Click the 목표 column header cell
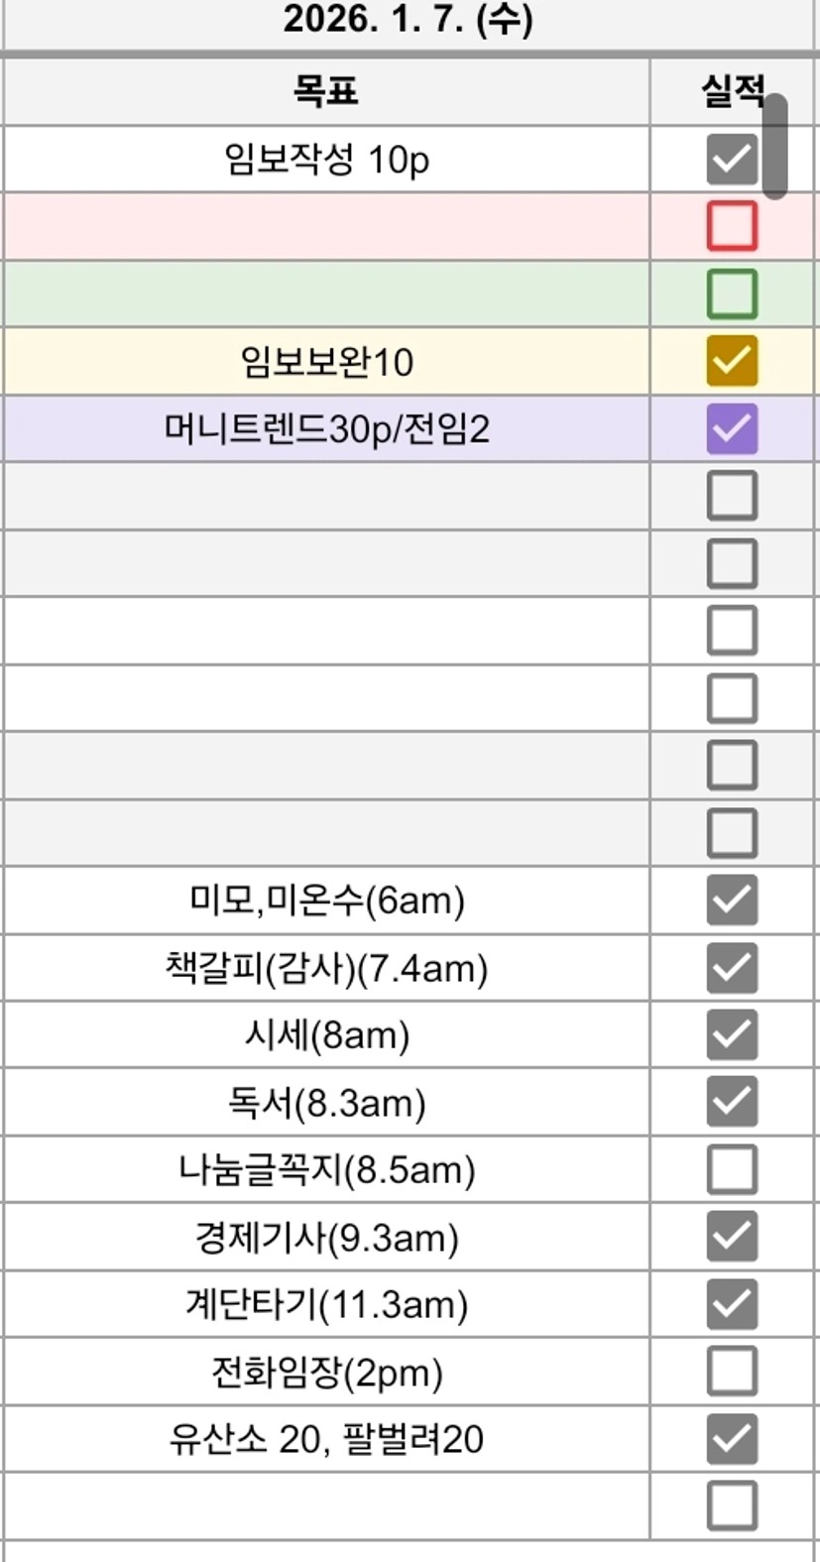Image resolution: width=820 pixels, height=1562 pixels. [325, 91]
